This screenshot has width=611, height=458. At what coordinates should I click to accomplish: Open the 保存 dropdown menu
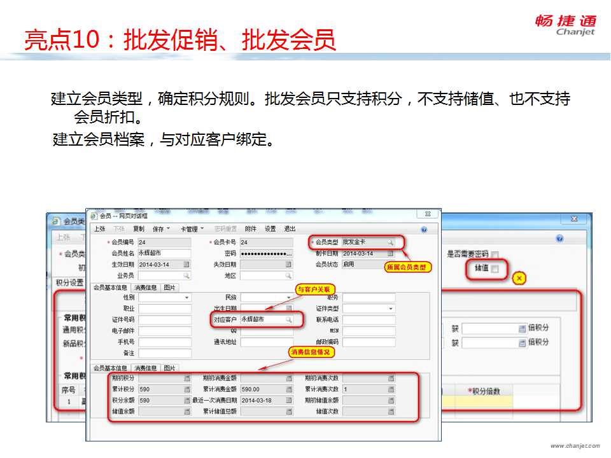[161, 228]
